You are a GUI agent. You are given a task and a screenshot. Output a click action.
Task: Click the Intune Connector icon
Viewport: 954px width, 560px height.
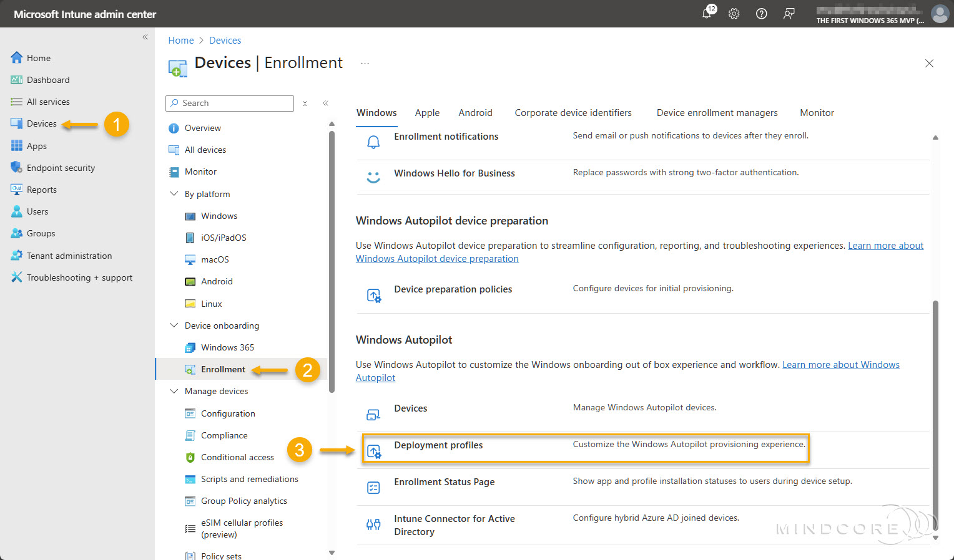pyautogui.click(x=373, y=524)
